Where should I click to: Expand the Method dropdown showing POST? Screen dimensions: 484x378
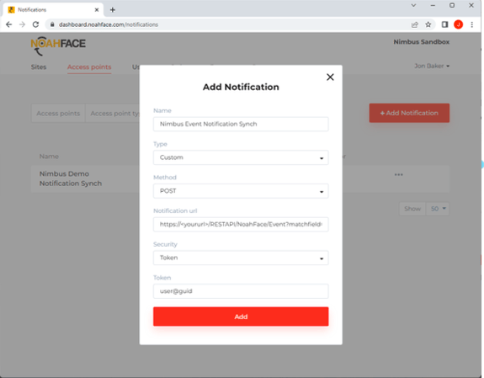click(x=241, y=191)
